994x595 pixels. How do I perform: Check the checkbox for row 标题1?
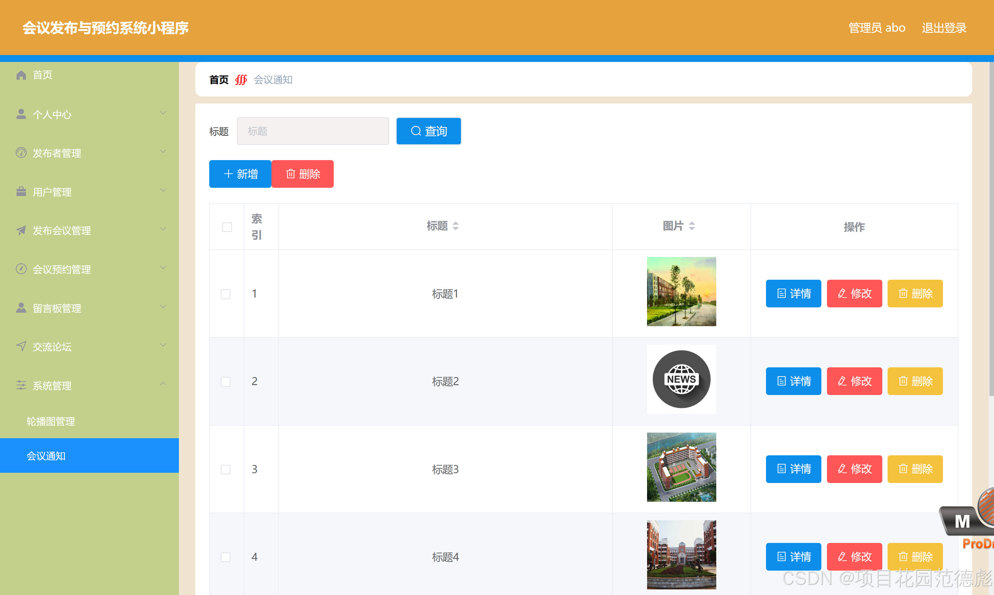[x=225, y=294]
